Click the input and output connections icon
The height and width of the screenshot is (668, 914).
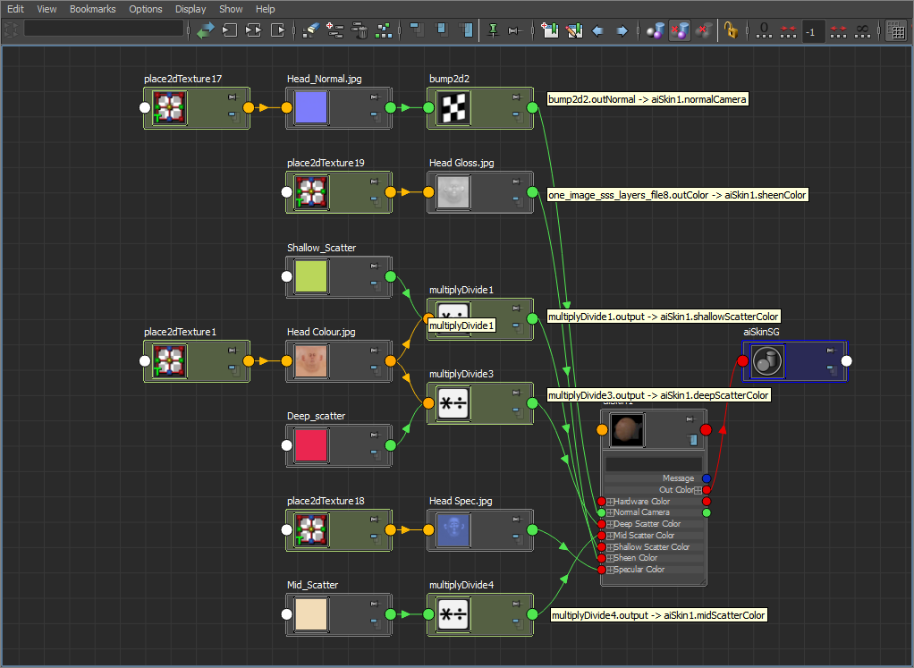point(254,30)
